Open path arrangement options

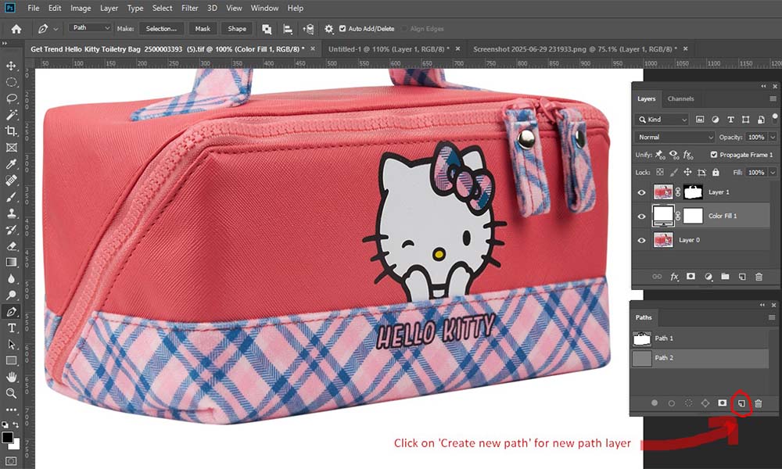pos(308,29)
